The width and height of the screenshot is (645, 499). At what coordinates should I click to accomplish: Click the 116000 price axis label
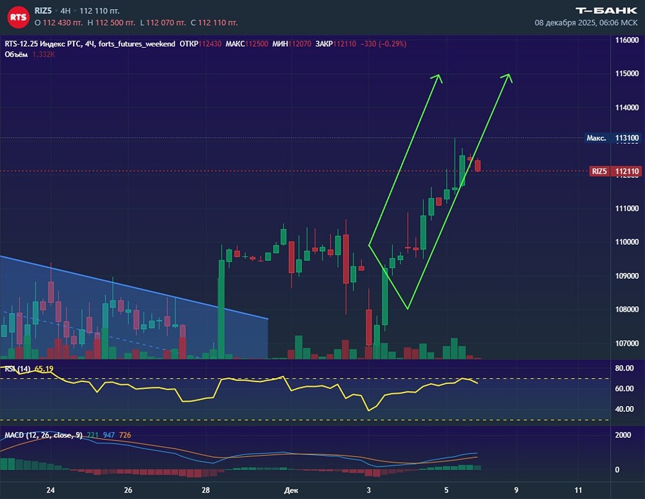[627, 40]
